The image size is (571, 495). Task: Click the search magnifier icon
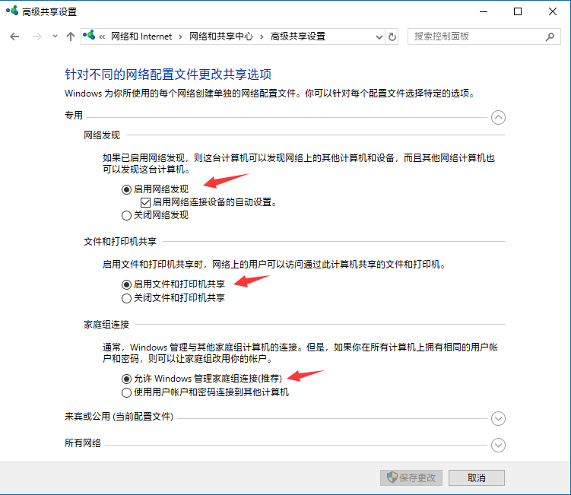[550, 36]
